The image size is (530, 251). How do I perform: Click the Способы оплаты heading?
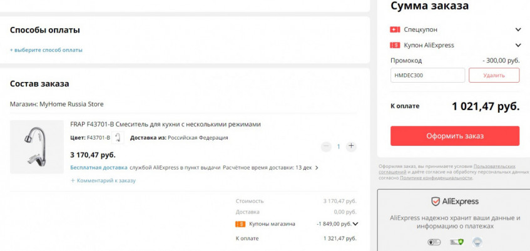pyautogui.click(x=45, y=30)
